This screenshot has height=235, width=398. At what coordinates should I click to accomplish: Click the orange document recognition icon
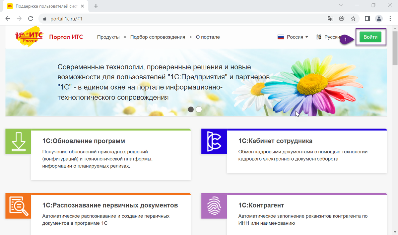tap(18, 206)
